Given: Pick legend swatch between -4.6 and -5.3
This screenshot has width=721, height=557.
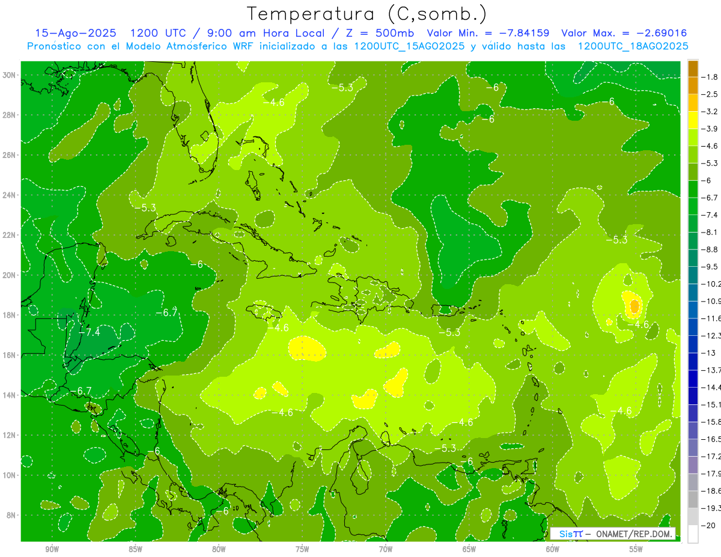Looking at the screenshot, I should pos(693,154).
